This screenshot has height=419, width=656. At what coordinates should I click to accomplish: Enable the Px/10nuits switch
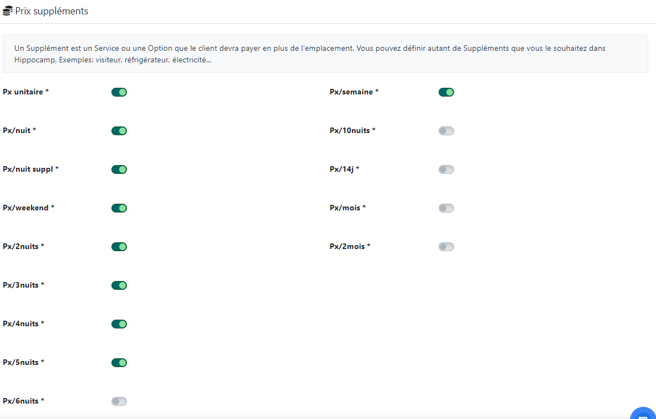pos(446,131)
